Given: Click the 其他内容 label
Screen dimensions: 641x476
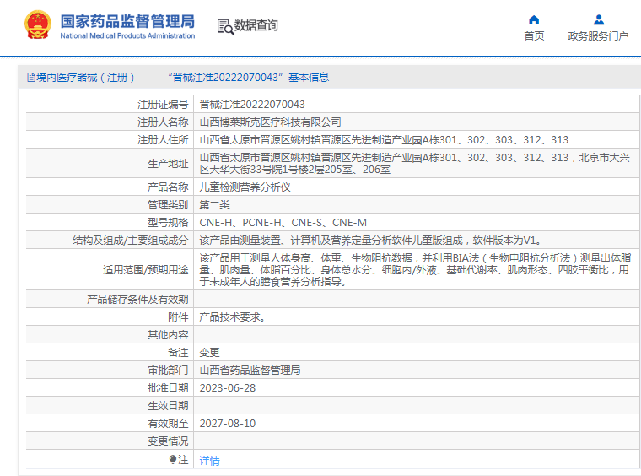Looking at the screenshot, I should (x=168, y=335).
